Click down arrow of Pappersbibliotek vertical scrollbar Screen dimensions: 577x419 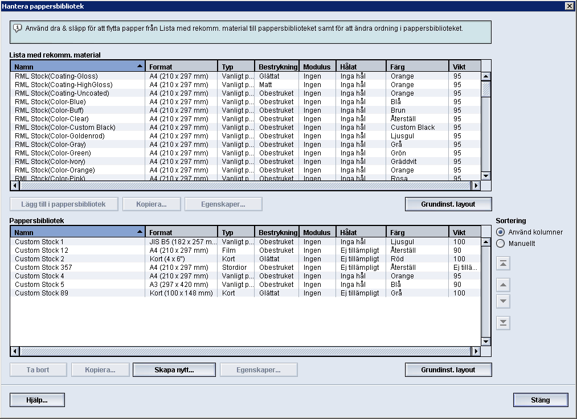(x=486, y=342)
